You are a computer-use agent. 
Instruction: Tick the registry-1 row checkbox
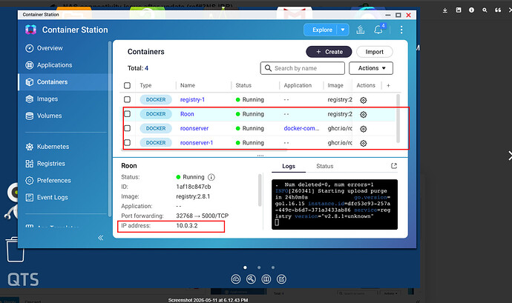(x=128, y=99)
